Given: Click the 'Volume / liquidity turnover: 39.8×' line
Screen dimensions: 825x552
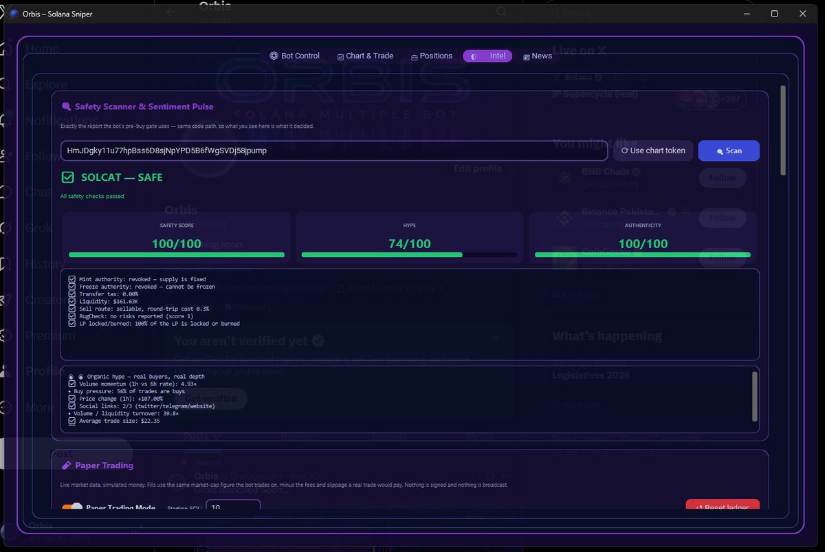Looking at the screenshot, I should [x=124, y=414].
